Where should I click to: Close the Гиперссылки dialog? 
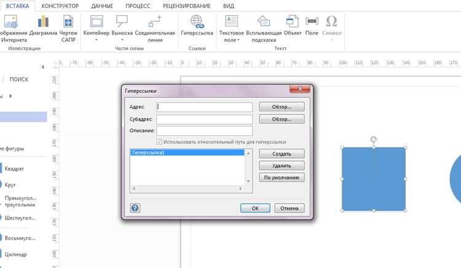(300, 89)
